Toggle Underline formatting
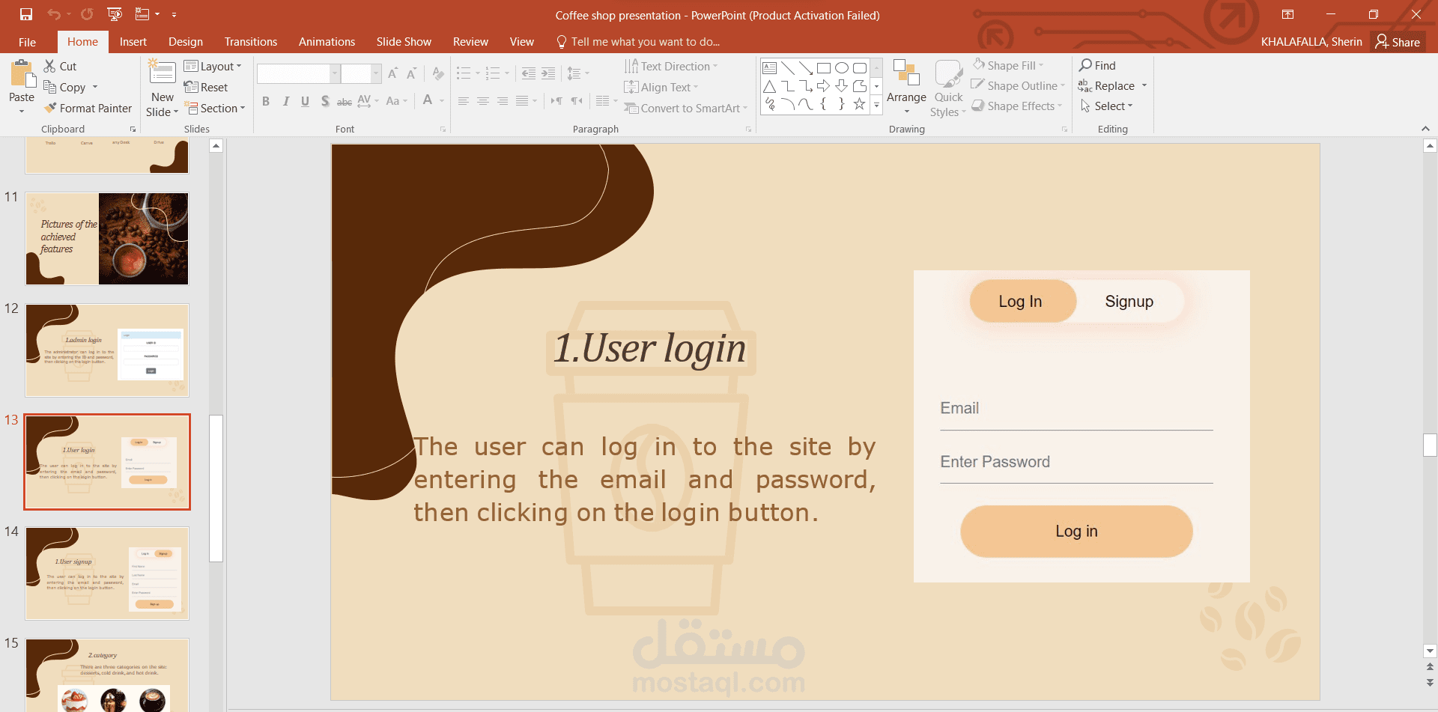The image size is (1438, 712). point(305,101)
